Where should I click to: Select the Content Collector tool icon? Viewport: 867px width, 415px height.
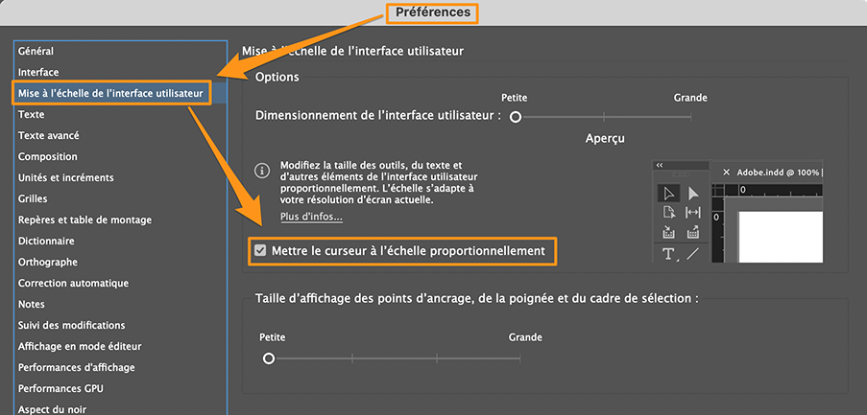[668, 233]
